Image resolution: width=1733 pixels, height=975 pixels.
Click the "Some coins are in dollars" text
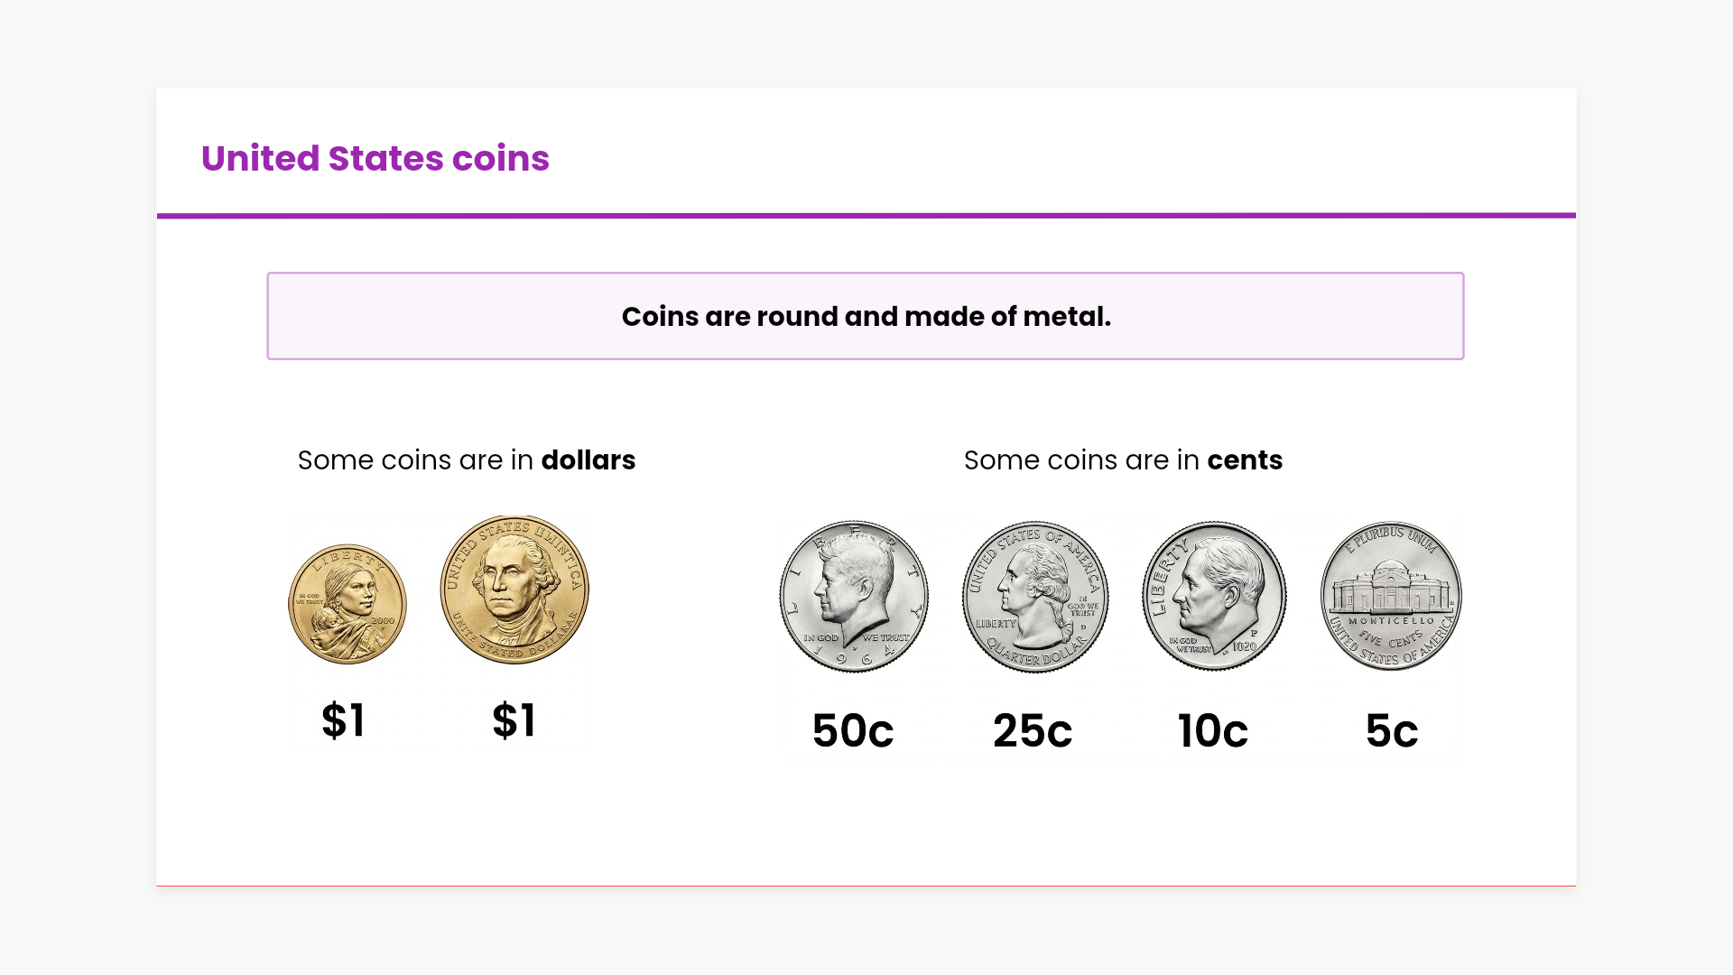point(466,460)
